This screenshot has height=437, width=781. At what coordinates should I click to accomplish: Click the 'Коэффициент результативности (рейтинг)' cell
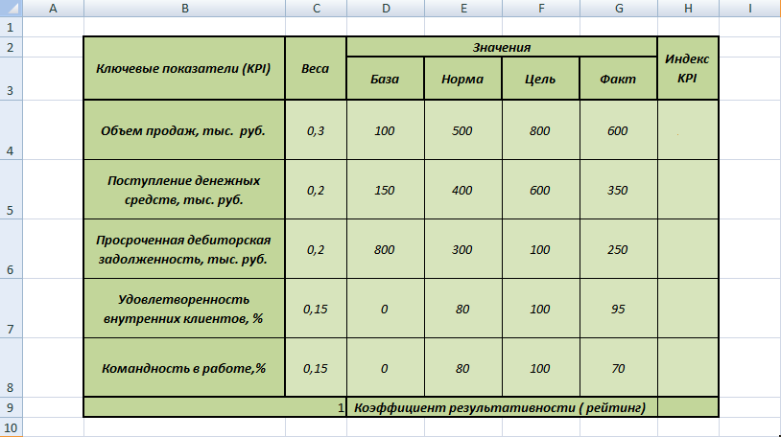(x=501, y=407)
